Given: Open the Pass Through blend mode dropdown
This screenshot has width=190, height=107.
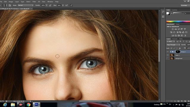Looking at the screenshot, I should point(173,45).
